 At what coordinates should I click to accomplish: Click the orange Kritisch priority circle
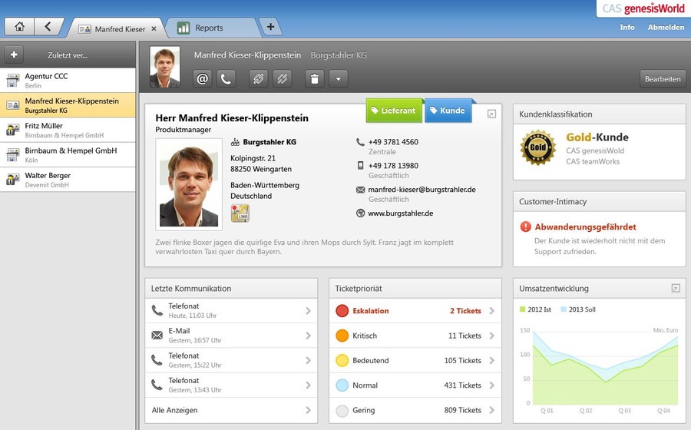pyautogui.click(x=342, y=336)
